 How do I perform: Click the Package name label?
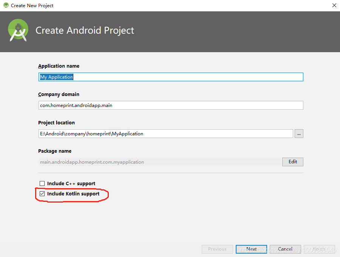pos(55,151)
